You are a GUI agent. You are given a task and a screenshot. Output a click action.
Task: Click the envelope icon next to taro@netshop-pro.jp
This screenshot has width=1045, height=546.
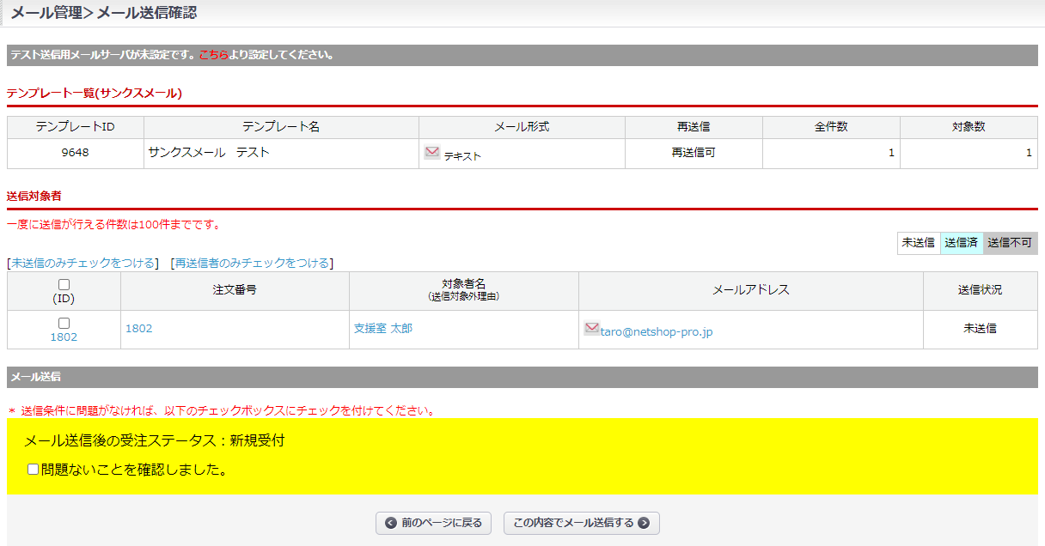click(x=591, y=328)
